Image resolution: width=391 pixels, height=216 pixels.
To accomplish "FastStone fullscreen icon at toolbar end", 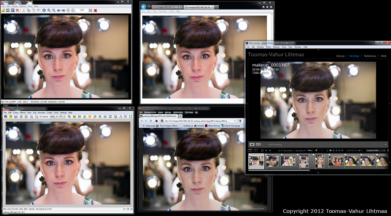I will point(130,117).
